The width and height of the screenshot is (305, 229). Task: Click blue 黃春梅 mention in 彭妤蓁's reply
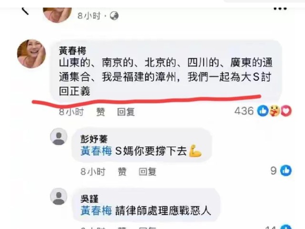coord(96,151)
